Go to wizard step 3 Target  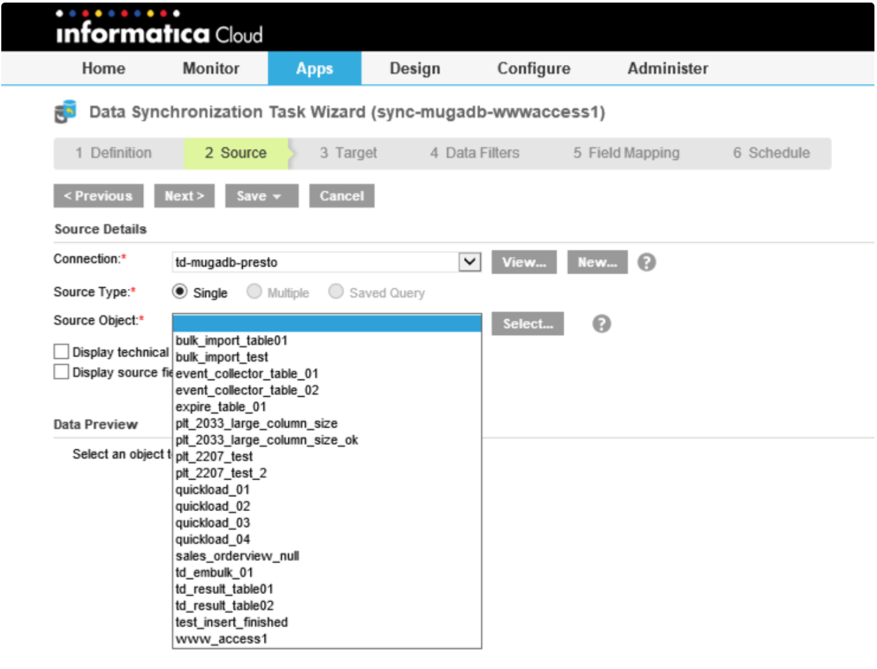pos(349,153)
